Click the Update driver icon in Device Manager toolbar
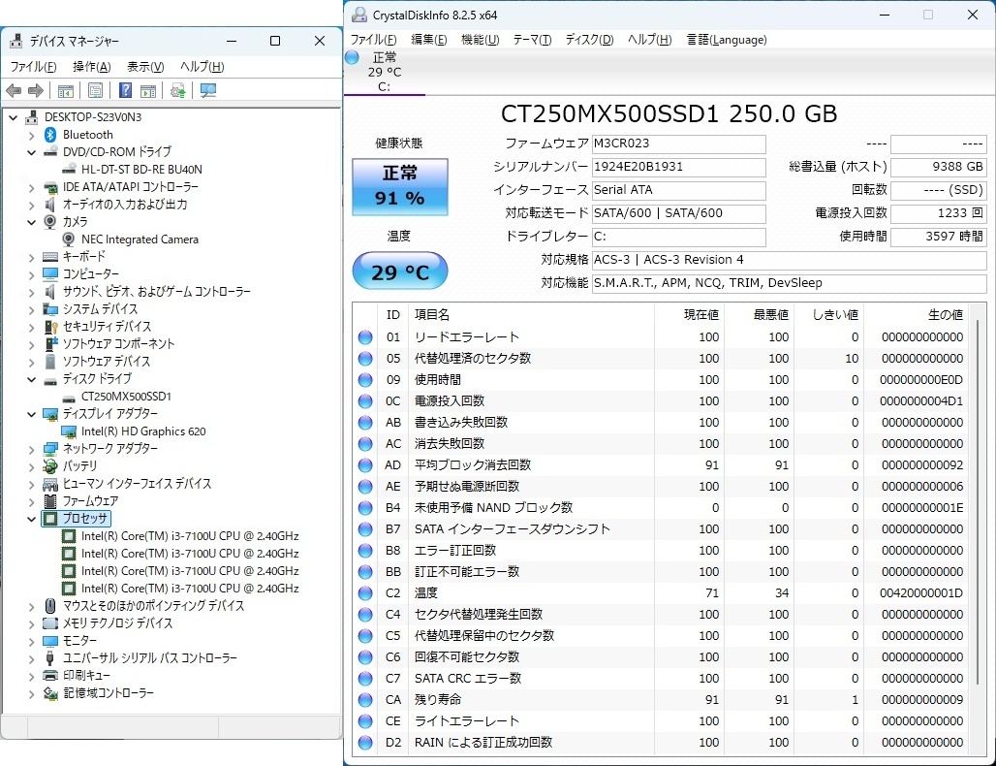The height and width of the screenshot is (766, 996). pyautogui.click(x=177, y=91)
